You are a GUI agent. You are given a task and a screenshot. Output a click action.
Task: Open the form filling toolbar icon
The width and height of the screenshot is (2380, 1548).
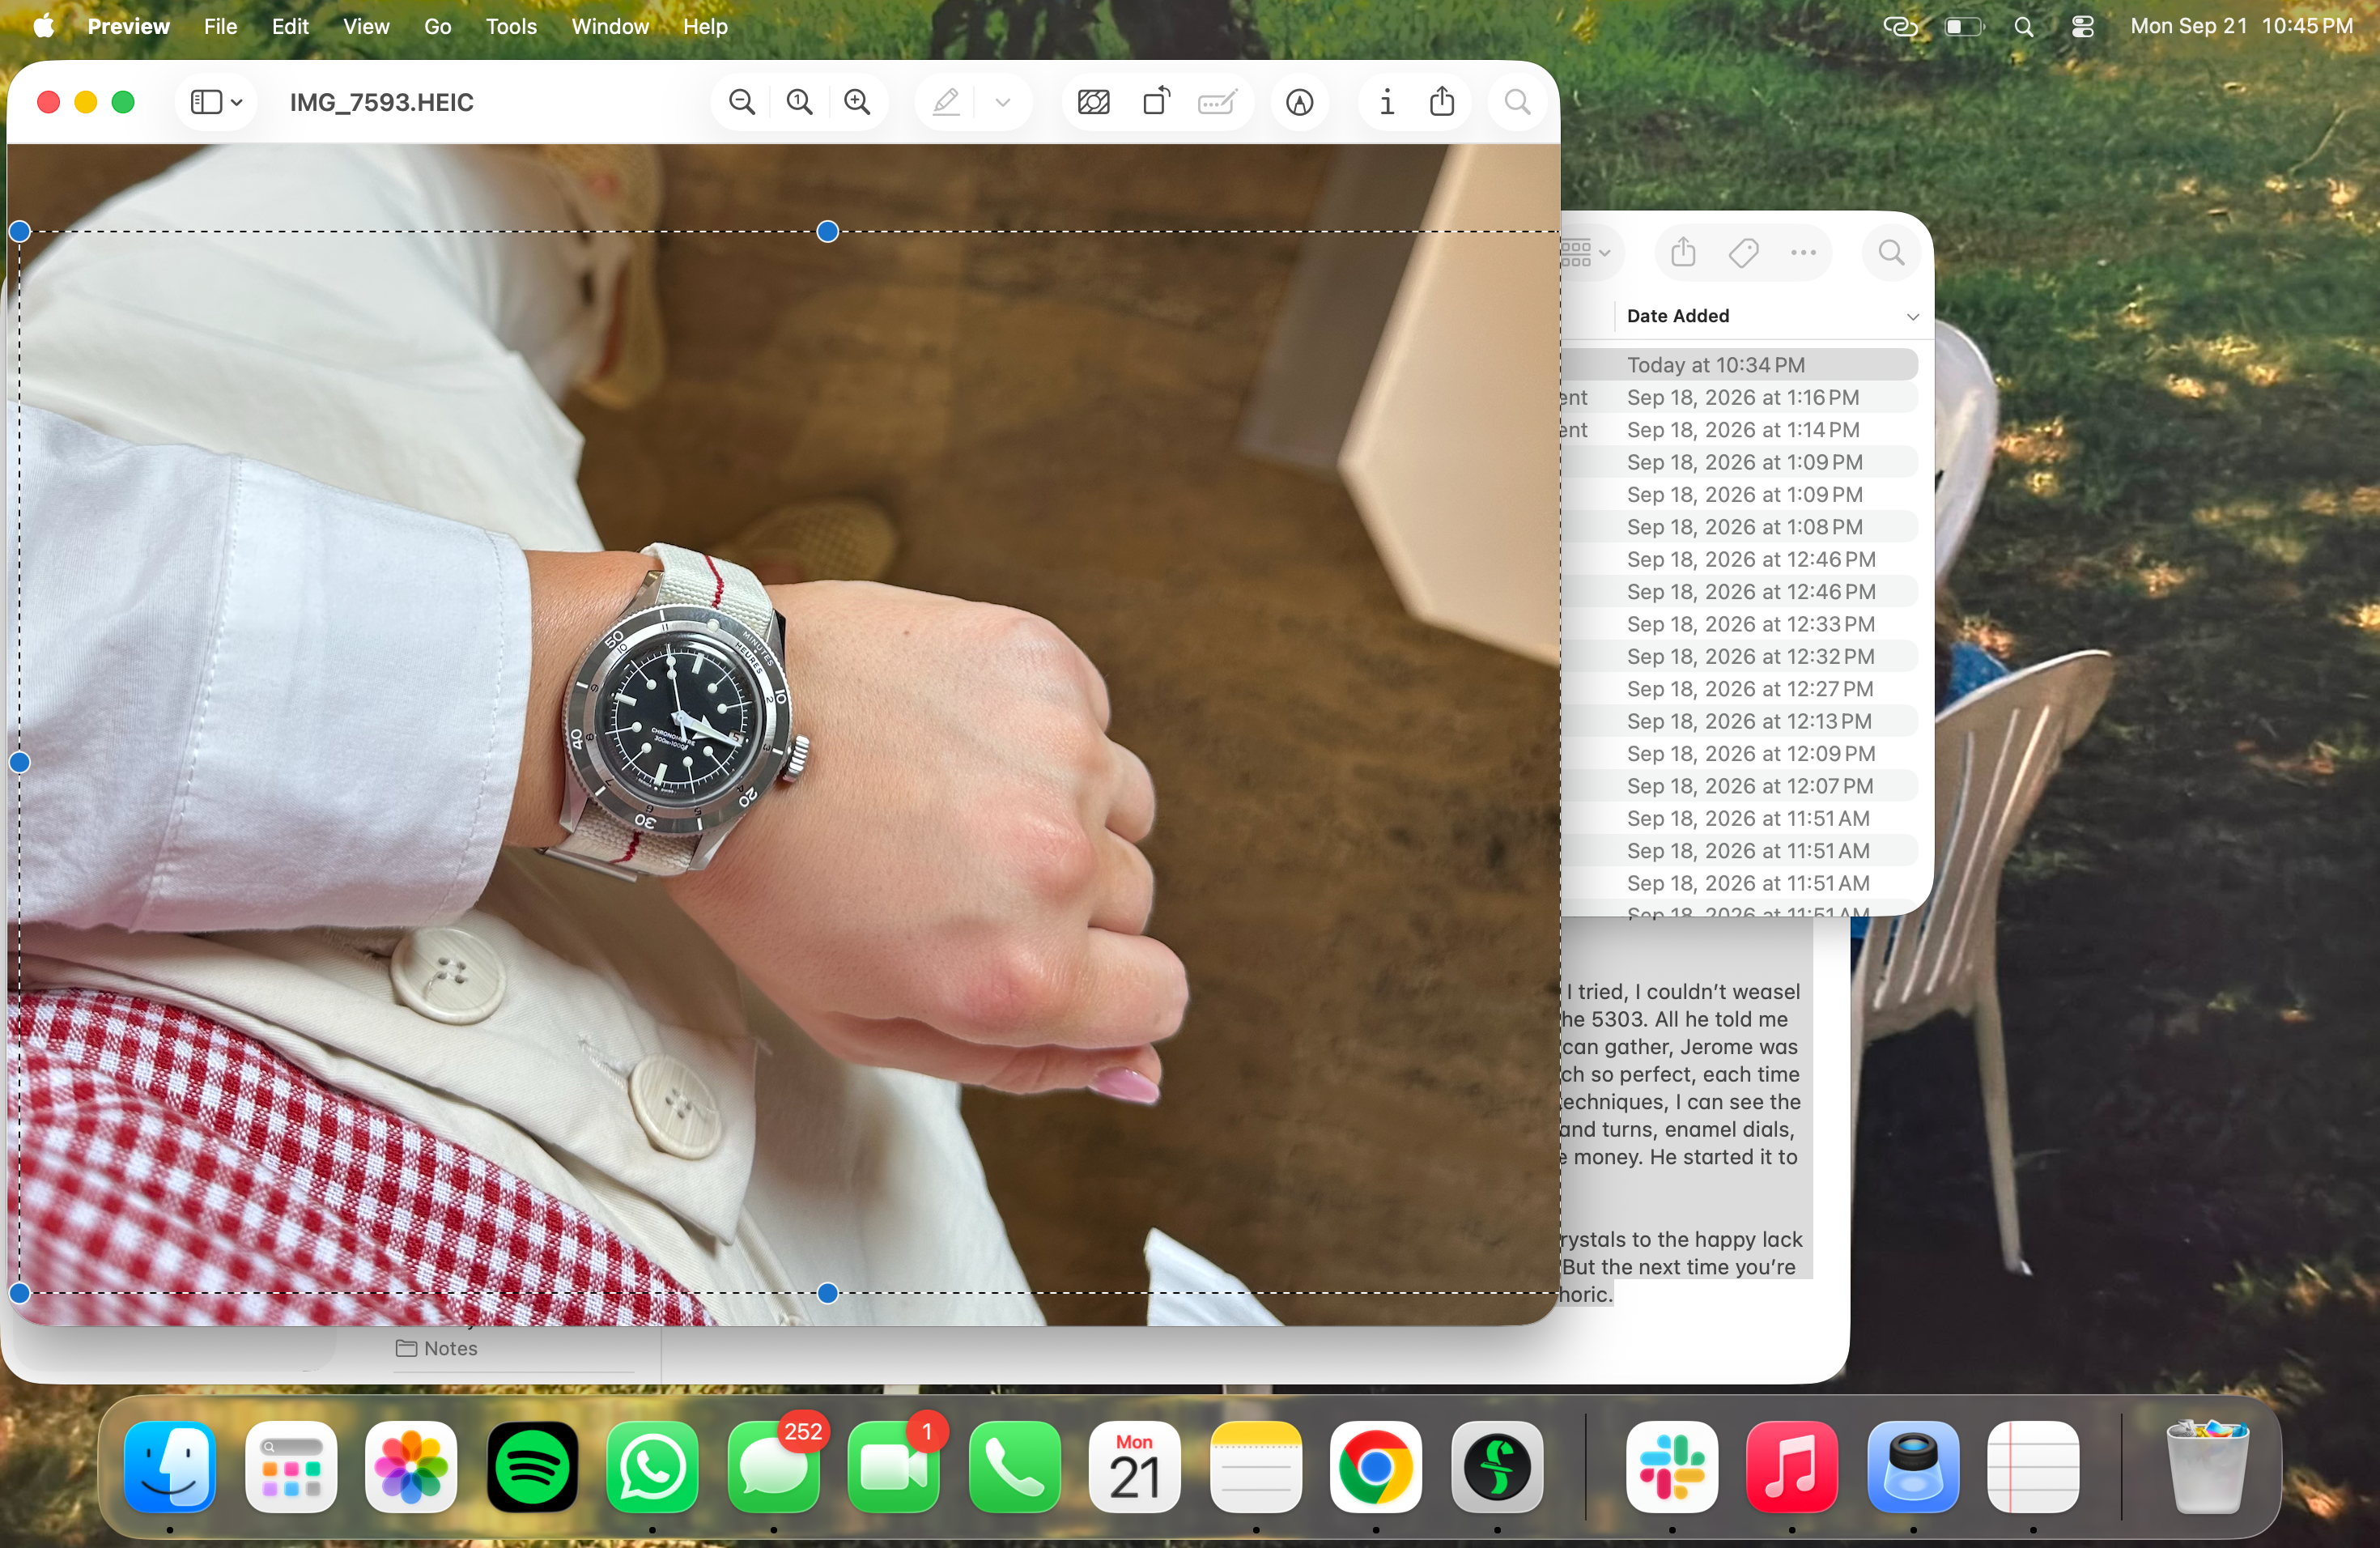pos(1217,102)
